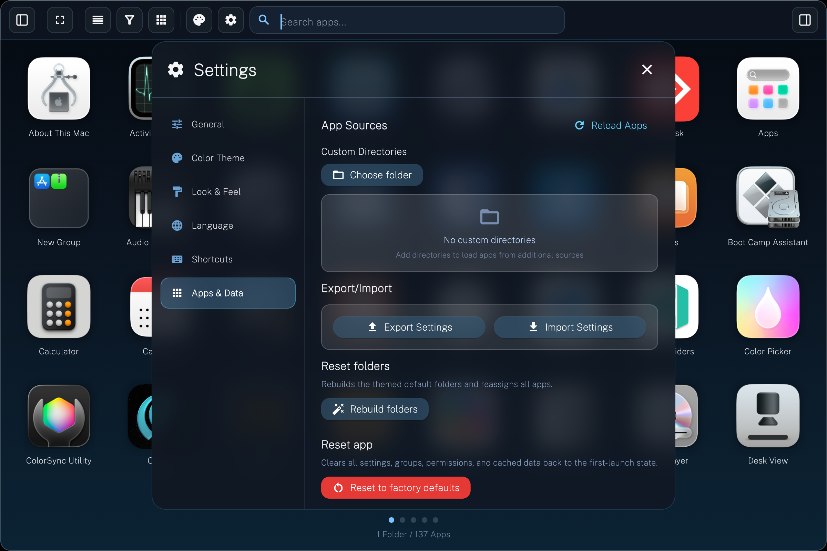The image size is (827, 551).
Task: Launch the Calculator app
Action: pos(58,307)
